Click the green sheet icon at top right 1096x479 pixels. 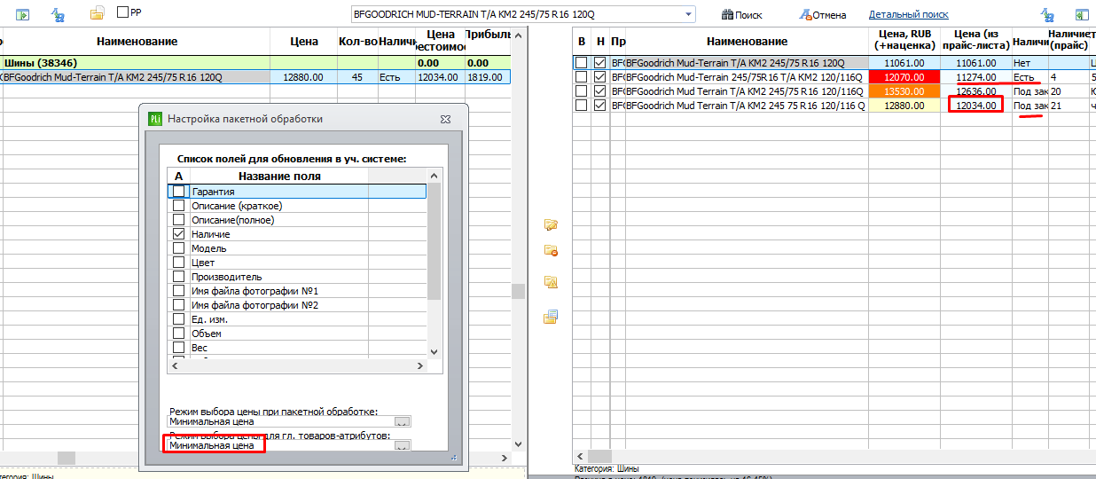pyautogui.click(x=1083, y=15)
